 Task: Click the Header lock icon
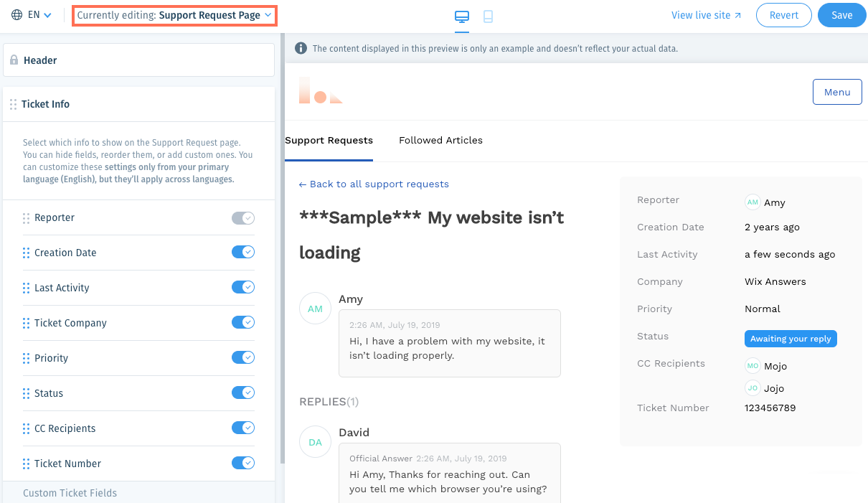14,61
